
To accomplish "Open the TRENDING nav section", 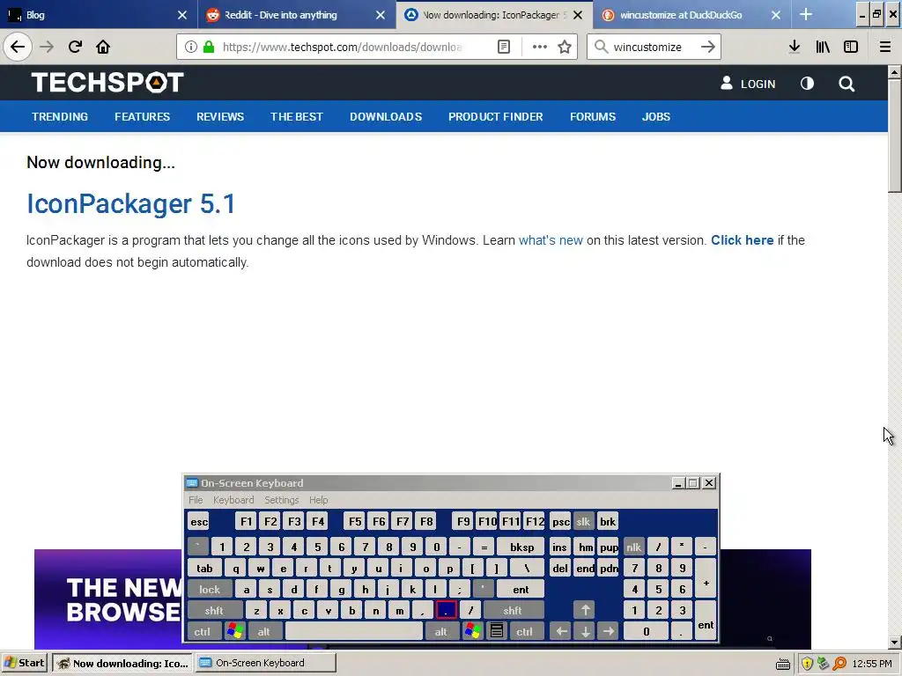I will 60,117.
